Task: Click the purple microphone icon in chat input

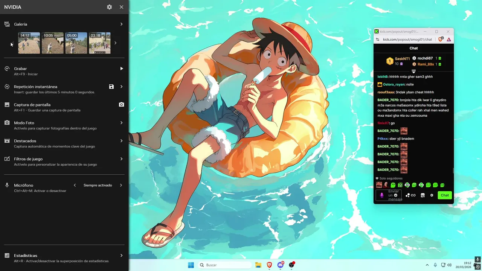Action: click(381, 195)
